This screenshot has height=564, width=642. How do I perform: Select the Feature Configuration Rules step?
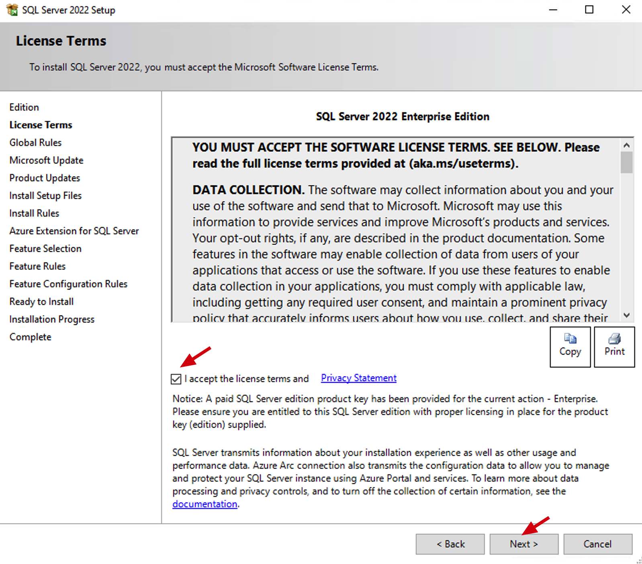(68, 284)
